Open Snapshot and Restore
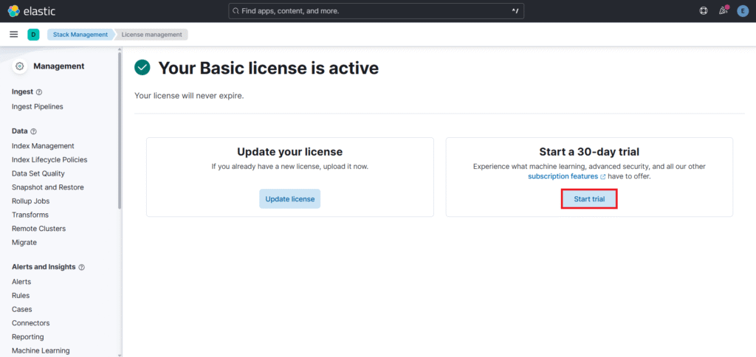 (x=48, y=187)
